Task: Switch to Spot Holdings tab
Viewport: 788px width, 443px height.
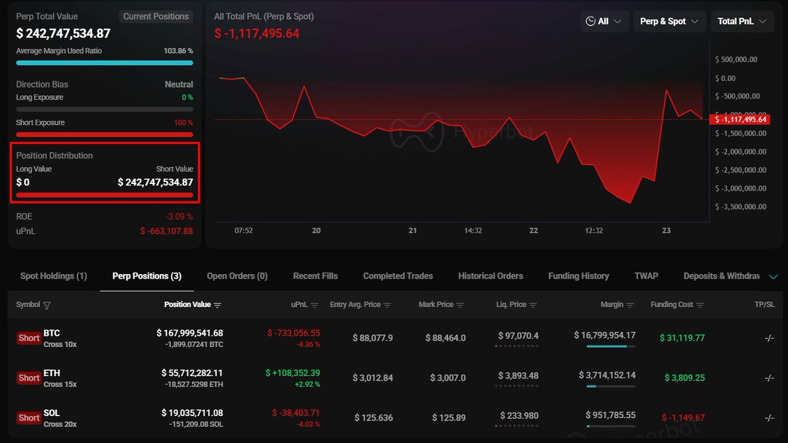Action: pos(53,276)
